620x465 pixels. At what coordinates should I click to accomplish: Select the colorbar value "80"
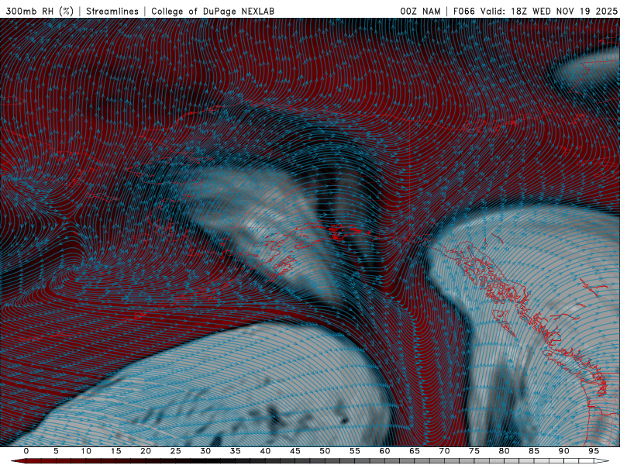point(505,451)
